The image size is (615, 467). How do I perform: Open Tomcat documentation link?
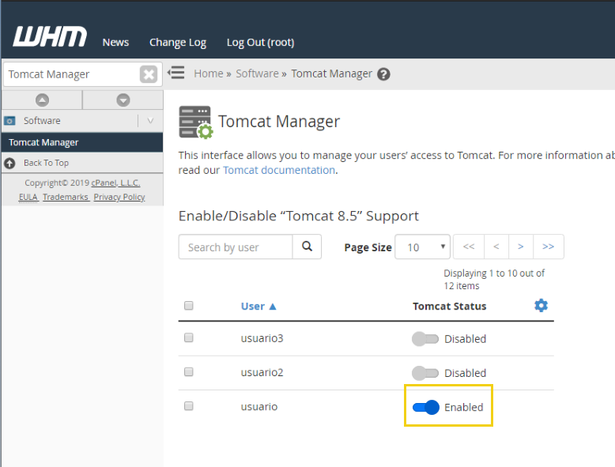(279, 170)
